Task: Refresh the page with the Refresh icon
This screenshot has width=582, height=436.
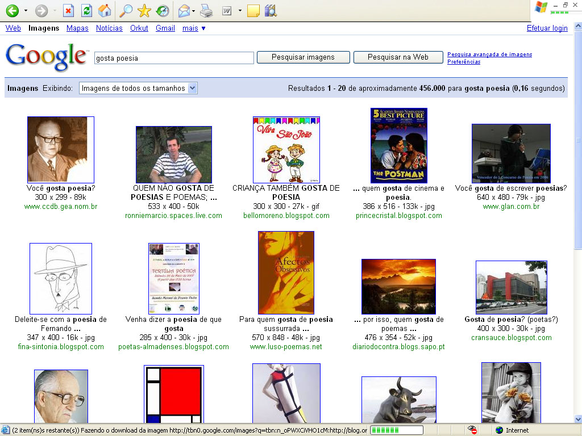Action: point(86,10)
